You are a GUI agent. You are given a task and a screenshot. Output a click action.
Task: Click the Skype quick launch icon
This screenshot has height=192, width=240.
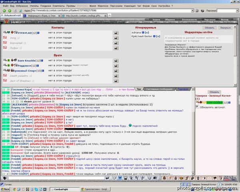(36, 189)
